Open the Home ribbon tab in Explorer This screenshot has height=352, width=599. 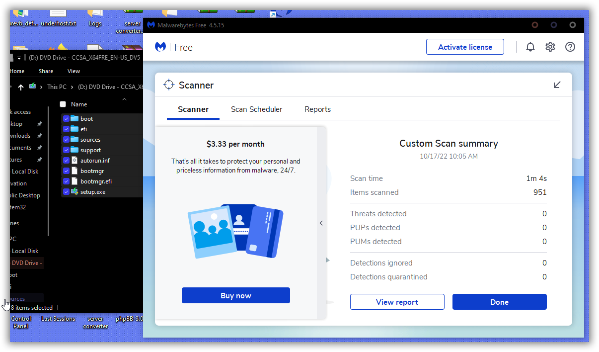coord(17,71)
